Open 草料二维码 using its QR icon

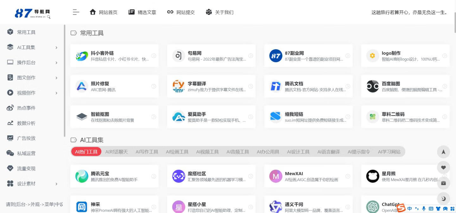[372, 116]
